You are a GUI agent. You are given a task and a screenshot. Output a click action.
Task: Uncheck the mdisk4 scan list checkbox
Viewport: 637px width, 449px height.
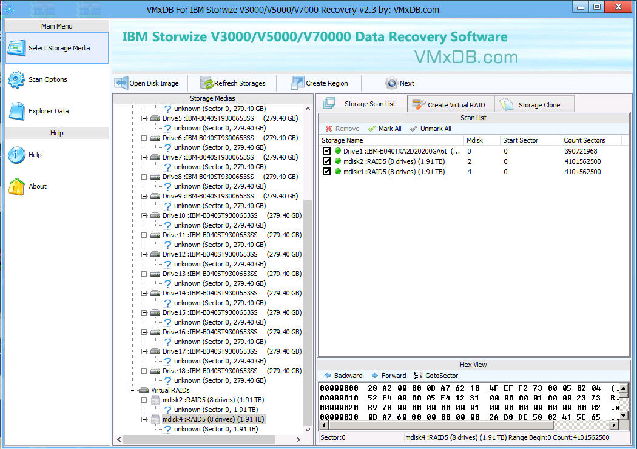click(326, 172)
